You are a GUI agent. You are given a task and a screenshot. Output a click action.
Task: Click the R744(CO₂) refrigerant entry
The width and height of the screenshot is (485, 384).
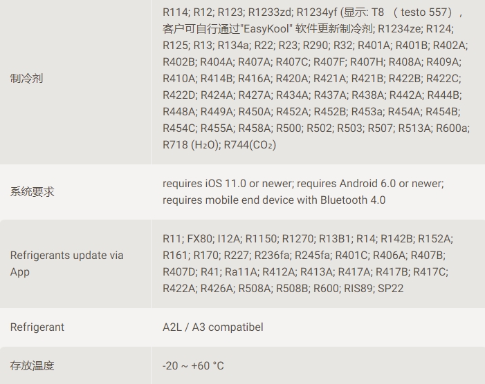tap(250, 145)
